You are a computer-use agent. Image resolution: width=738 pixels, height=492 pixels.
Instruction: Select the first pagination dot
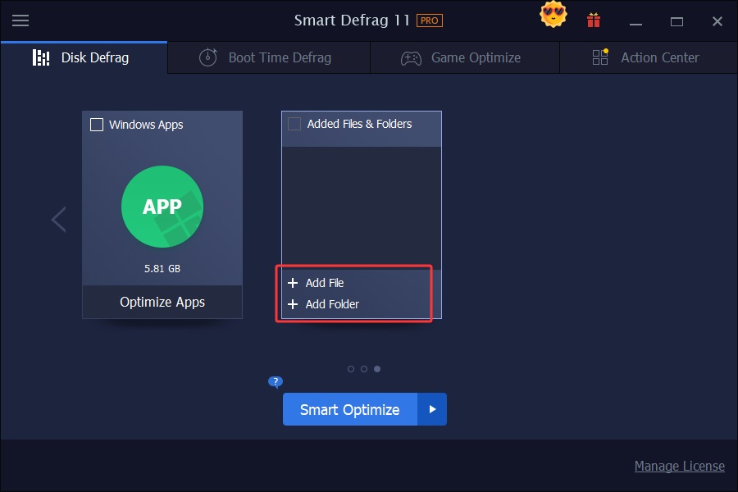point(351,369)
